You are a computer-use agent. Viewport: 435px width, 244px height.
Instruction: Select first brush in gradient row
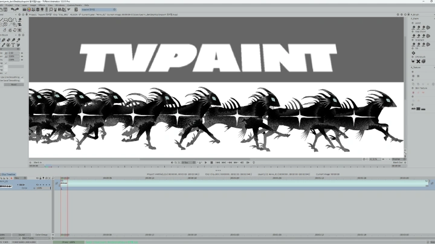click(413, 44)
